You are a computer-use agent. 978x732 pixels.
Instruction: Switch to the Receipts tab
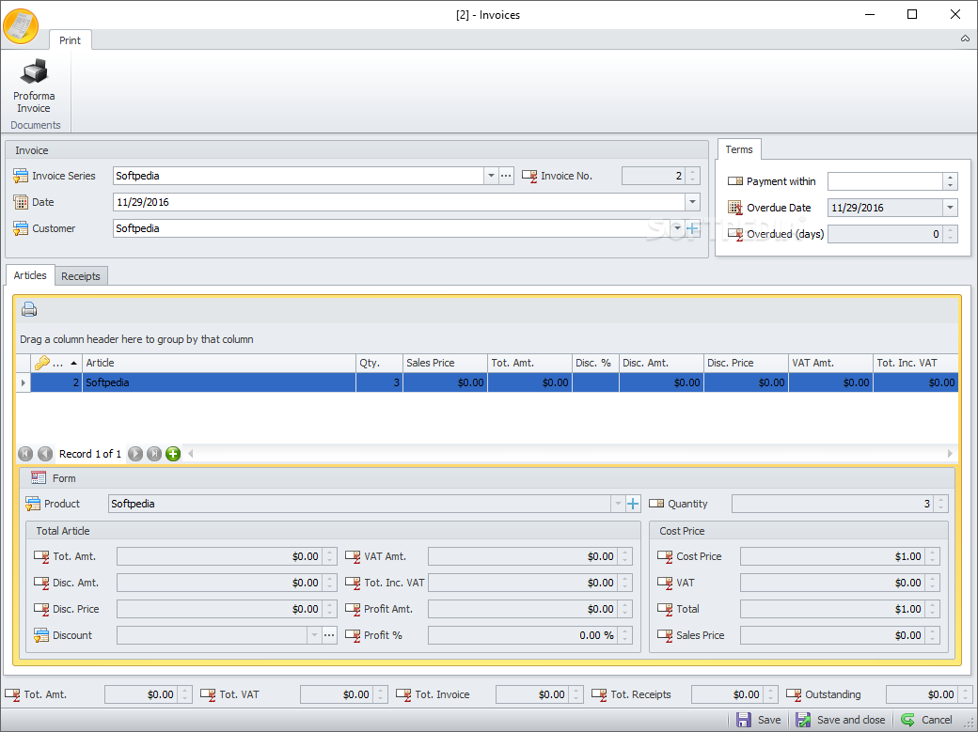pyautogui.click(x=81, y=276)
